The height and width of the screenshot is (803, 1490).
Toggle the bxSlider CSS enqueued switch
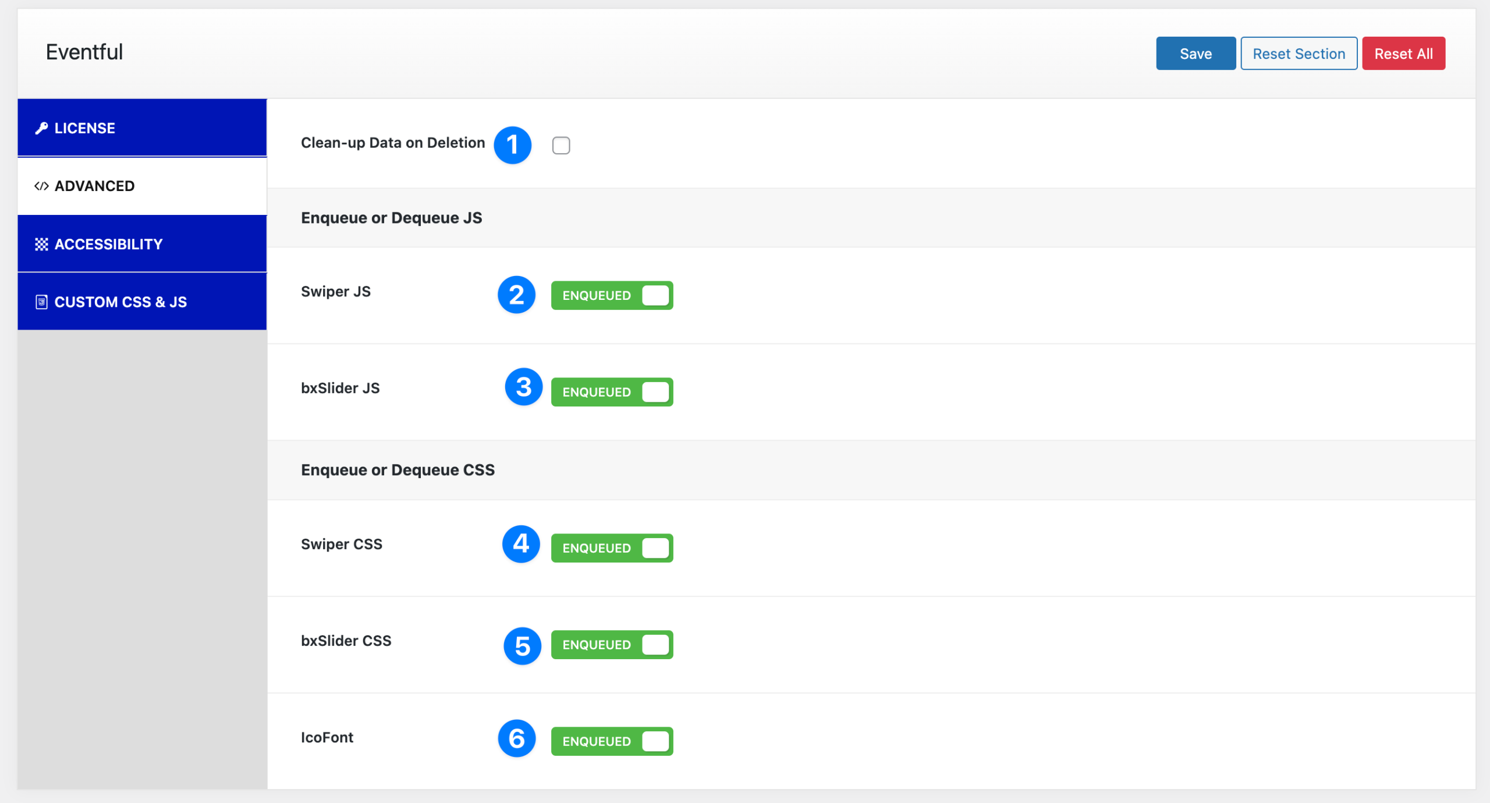click(x=612, y=645)
